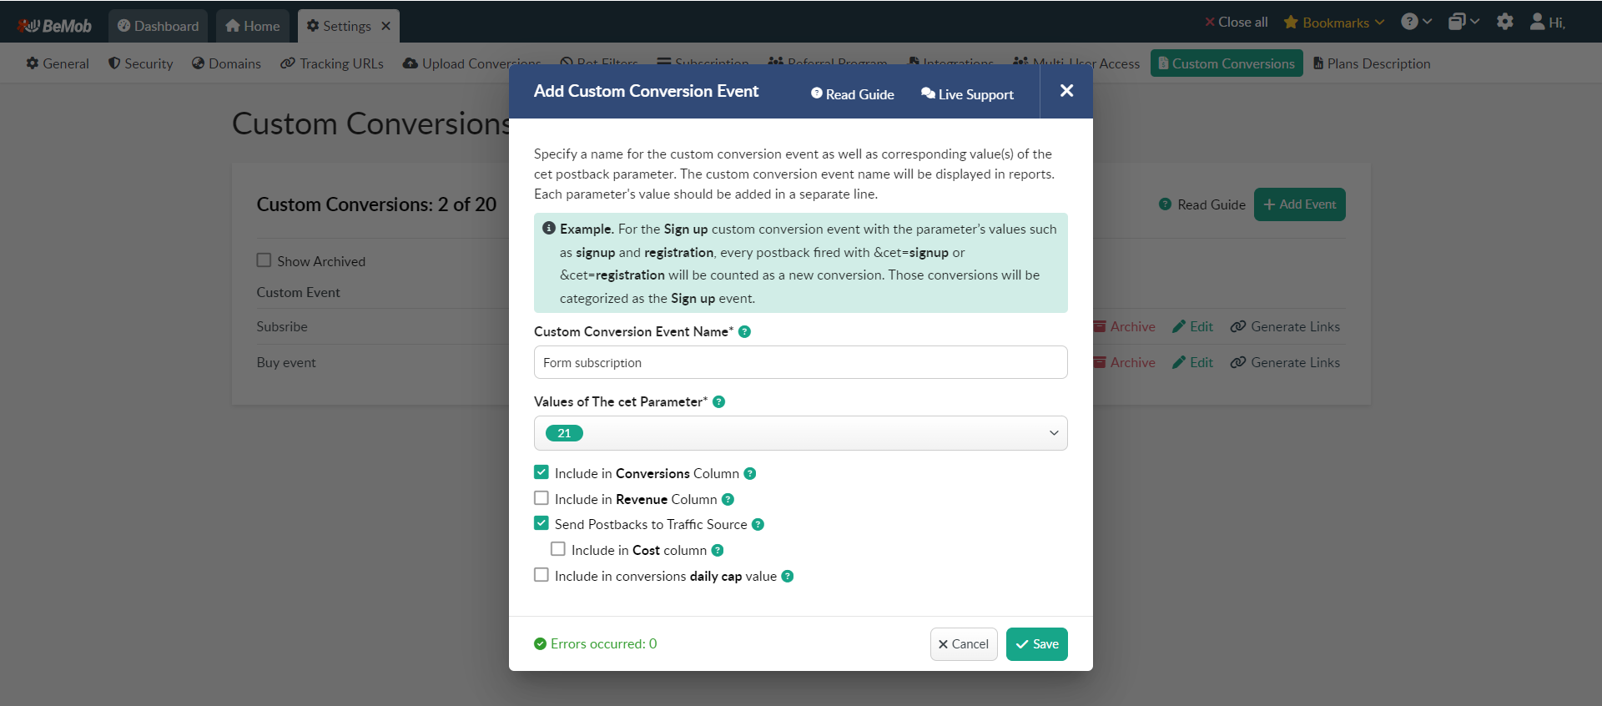1602x706 pixels.
Task: Expand the help question mark menu
Action: pos(1415,22)
